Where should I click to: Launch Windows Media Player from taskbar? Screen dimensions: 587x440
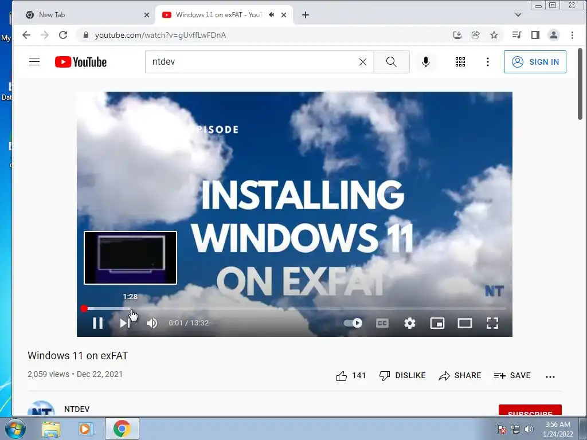tap(86, 429)
